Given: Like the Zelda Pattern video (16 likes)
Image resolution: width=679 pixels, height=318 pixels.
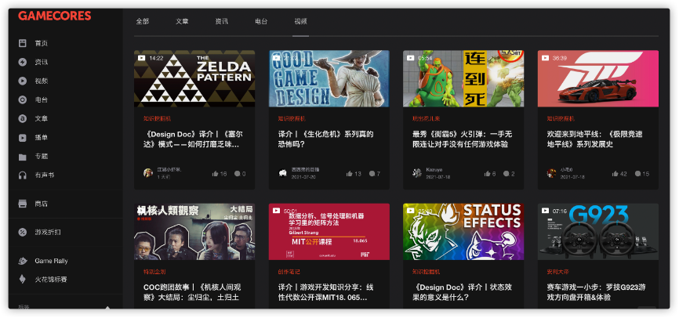Looking at the screenshot, I should point(216,174).
